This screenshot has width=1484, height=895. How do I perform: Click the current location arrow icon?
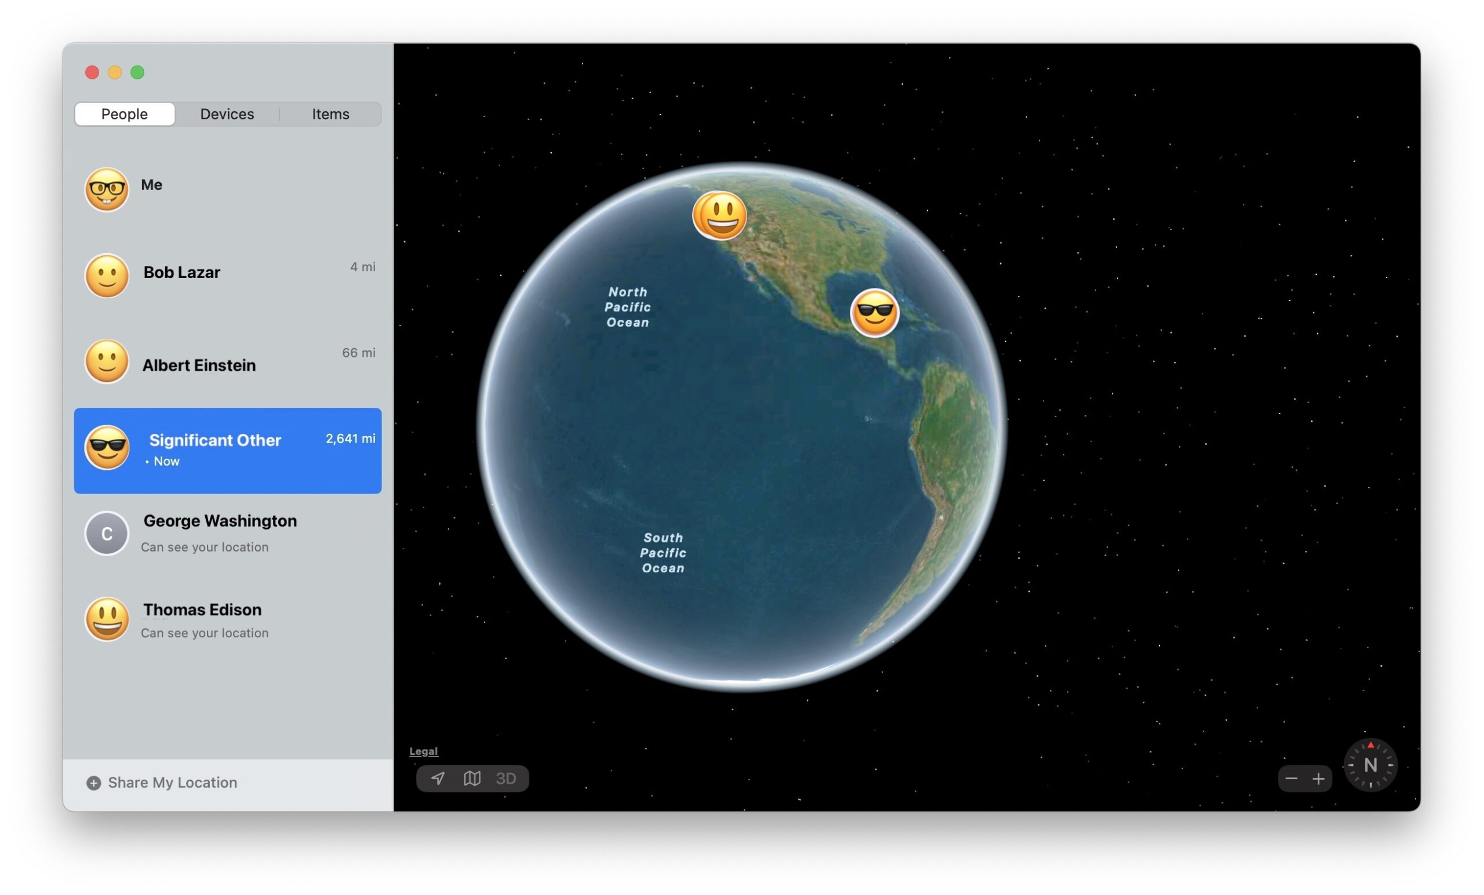tap(438, 778)
